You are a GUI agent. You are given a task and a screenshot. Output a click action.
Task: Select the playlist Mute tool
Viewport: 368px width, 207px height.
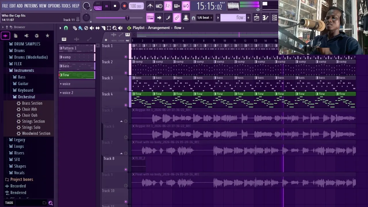click(92, 28)
